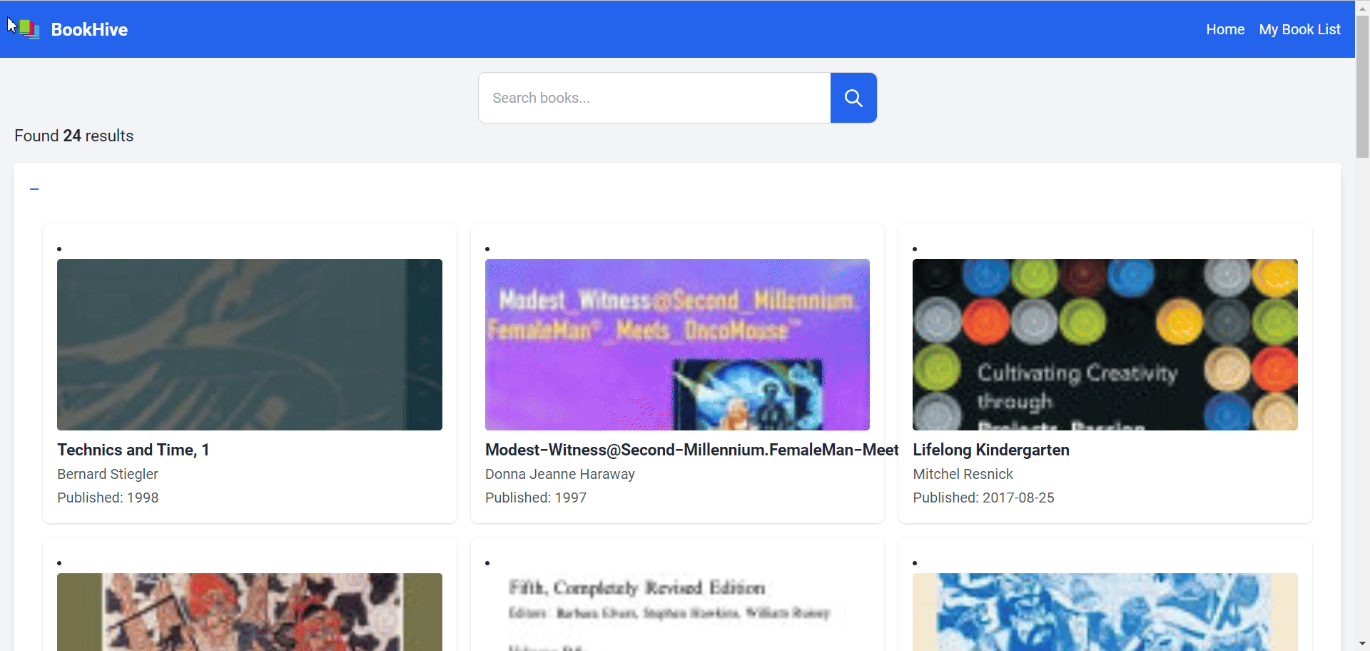
Task: Click Published: 1998 text
Action: (108, 498)
